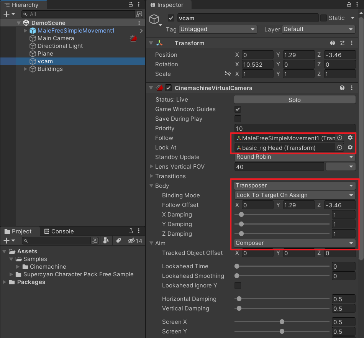
Task: Click the vcam name field
Action: pyautogui.click(x=248, y=18)
